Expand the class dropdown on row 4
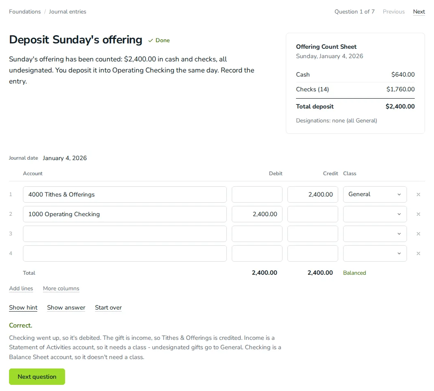 coord(375,253)
